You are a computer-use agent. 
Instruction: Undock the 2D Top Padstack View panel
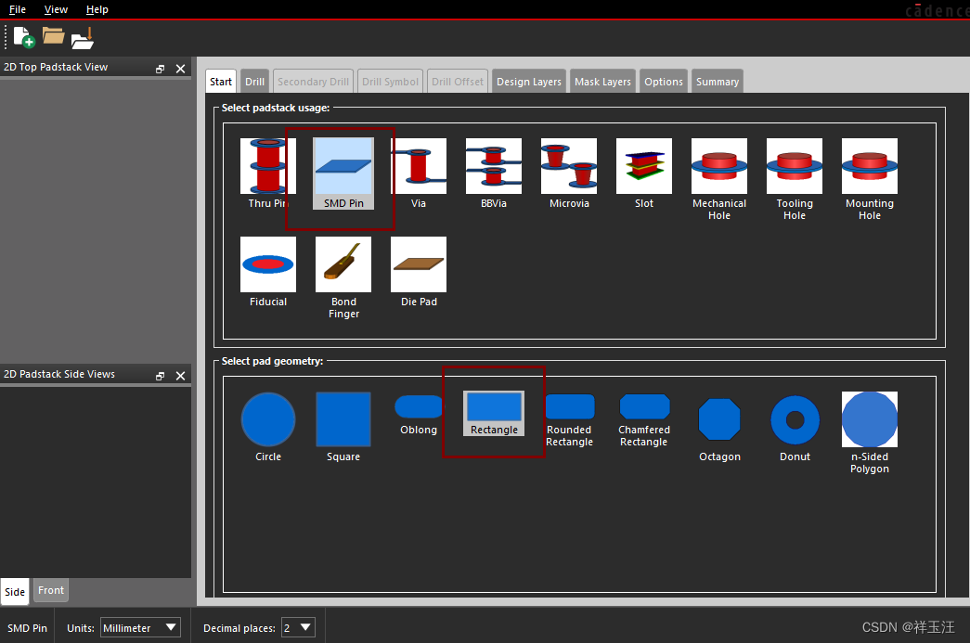point(161,69)
